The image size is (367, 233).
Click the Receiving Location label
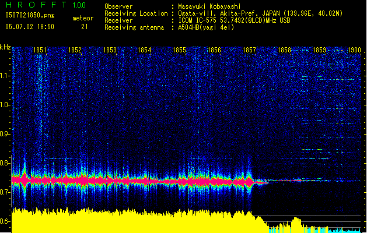coord(136,13)
